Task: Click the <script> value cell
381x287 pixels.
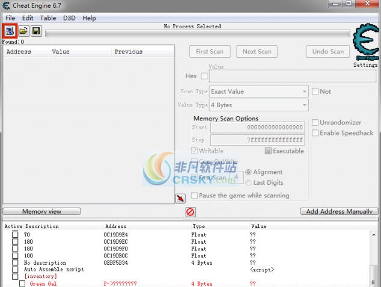Action: pos(262,270)
